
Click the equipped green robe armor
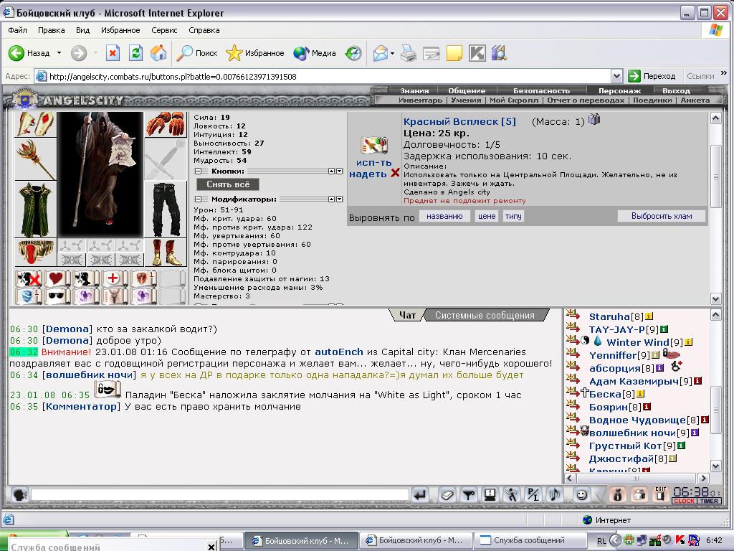coord(36,209)
